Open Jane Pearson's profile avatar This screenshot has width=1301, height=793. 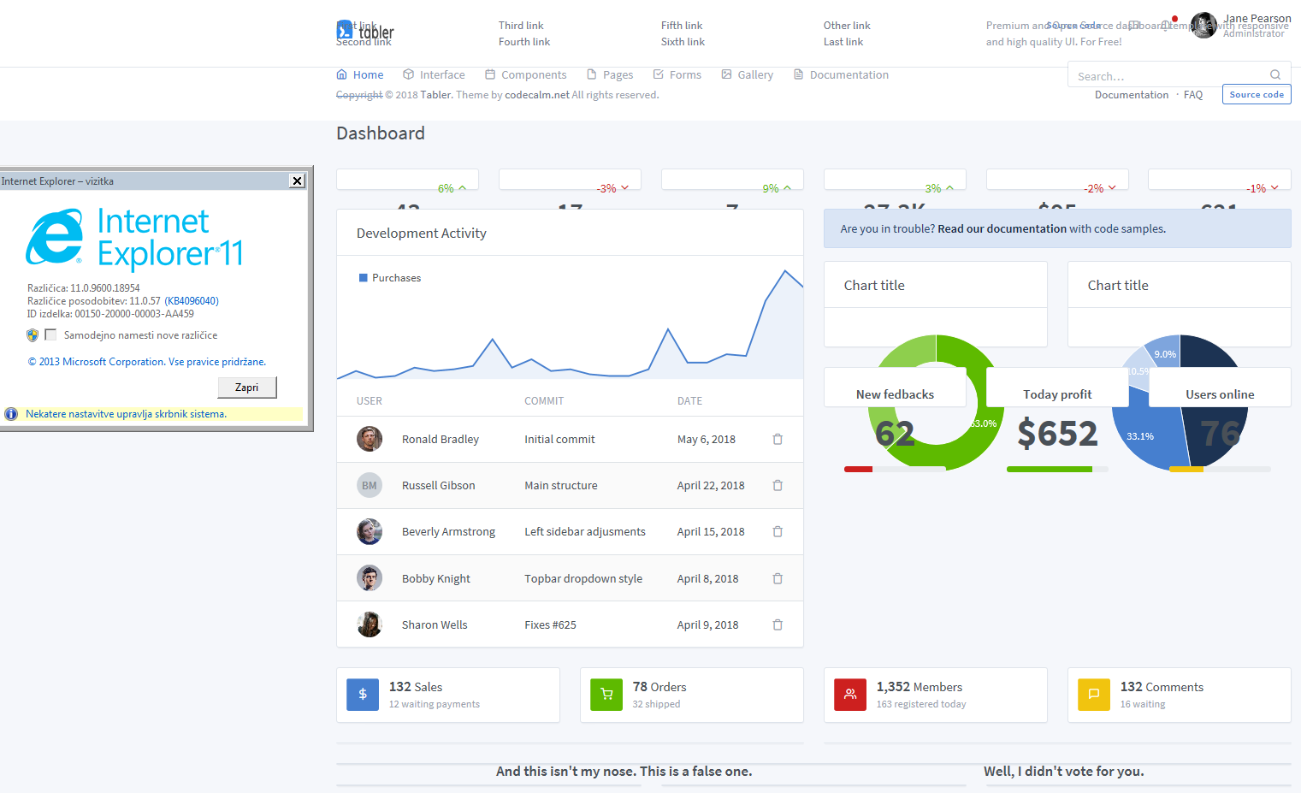(x=1203, y=26)
